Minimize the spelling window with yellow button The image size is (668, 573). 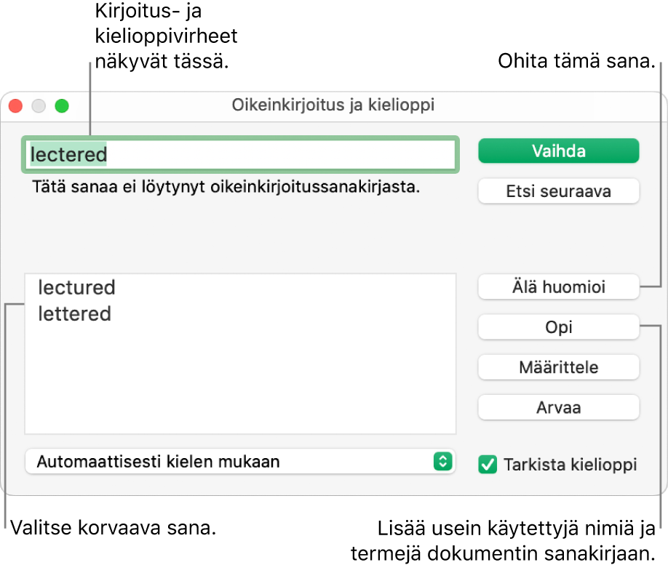click(x=39, y=105)
